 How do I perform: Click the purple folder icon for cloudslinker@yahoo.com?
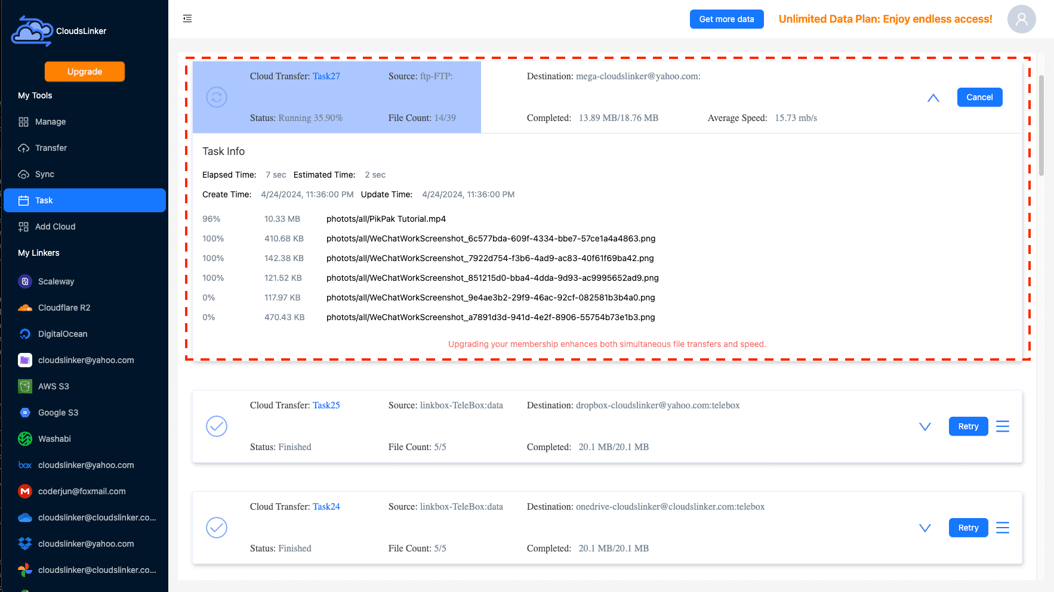point(25,360)
